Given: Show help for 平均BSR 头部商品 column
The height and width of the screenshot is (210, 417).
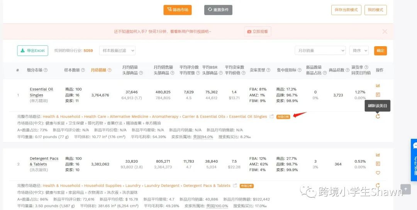Looking at the screenshot, I should click(221, 73).
